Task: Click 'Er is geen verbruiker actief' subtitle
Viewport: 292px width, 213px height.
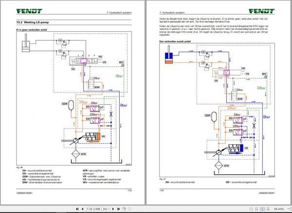Action: tap(32, 30)
